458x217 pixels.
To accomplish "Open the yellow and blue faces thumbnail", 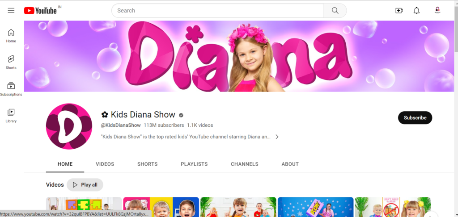I will click(x=161, y=207).
